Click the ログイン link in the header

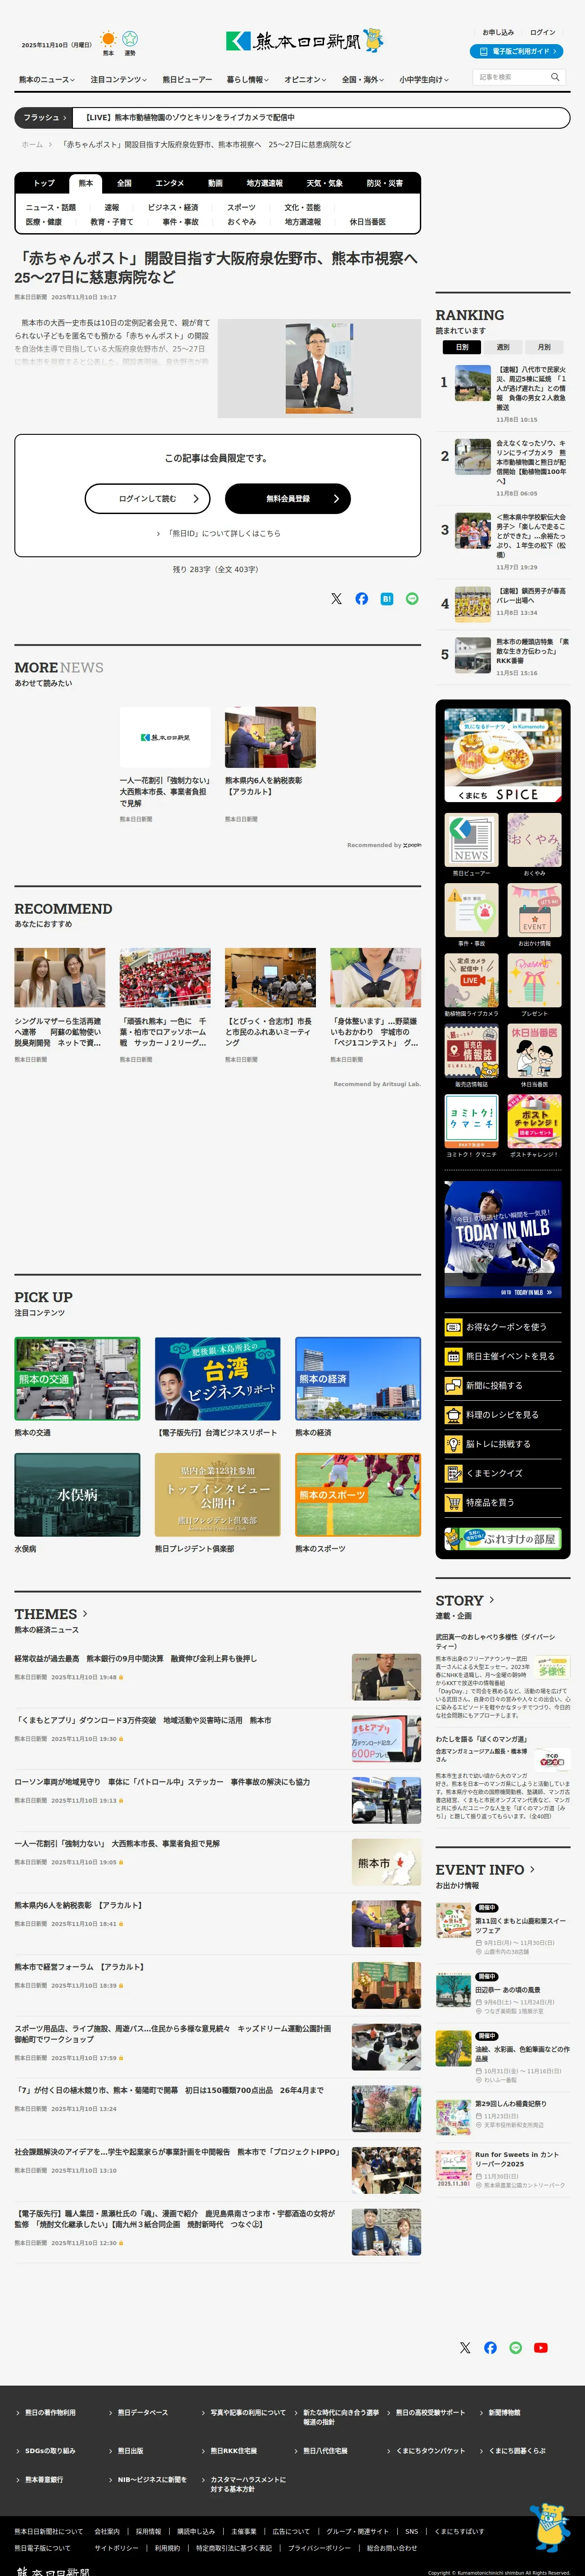pyautogui.click(x=543, y=32)
